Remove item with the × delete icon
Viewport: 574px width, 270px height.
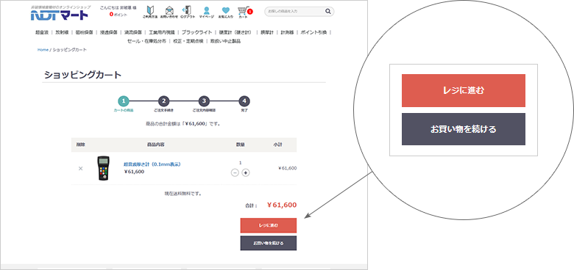[80, 169]
